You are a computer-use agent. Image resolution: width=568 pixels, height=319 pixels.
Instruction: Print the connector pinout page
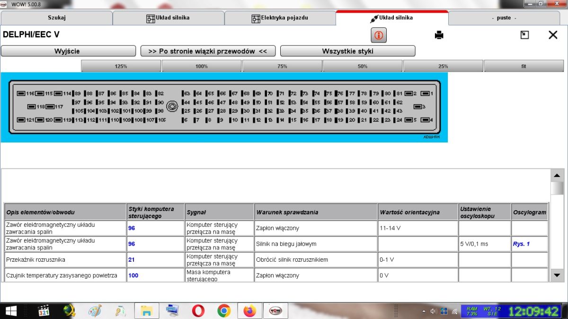pos(439,35)
